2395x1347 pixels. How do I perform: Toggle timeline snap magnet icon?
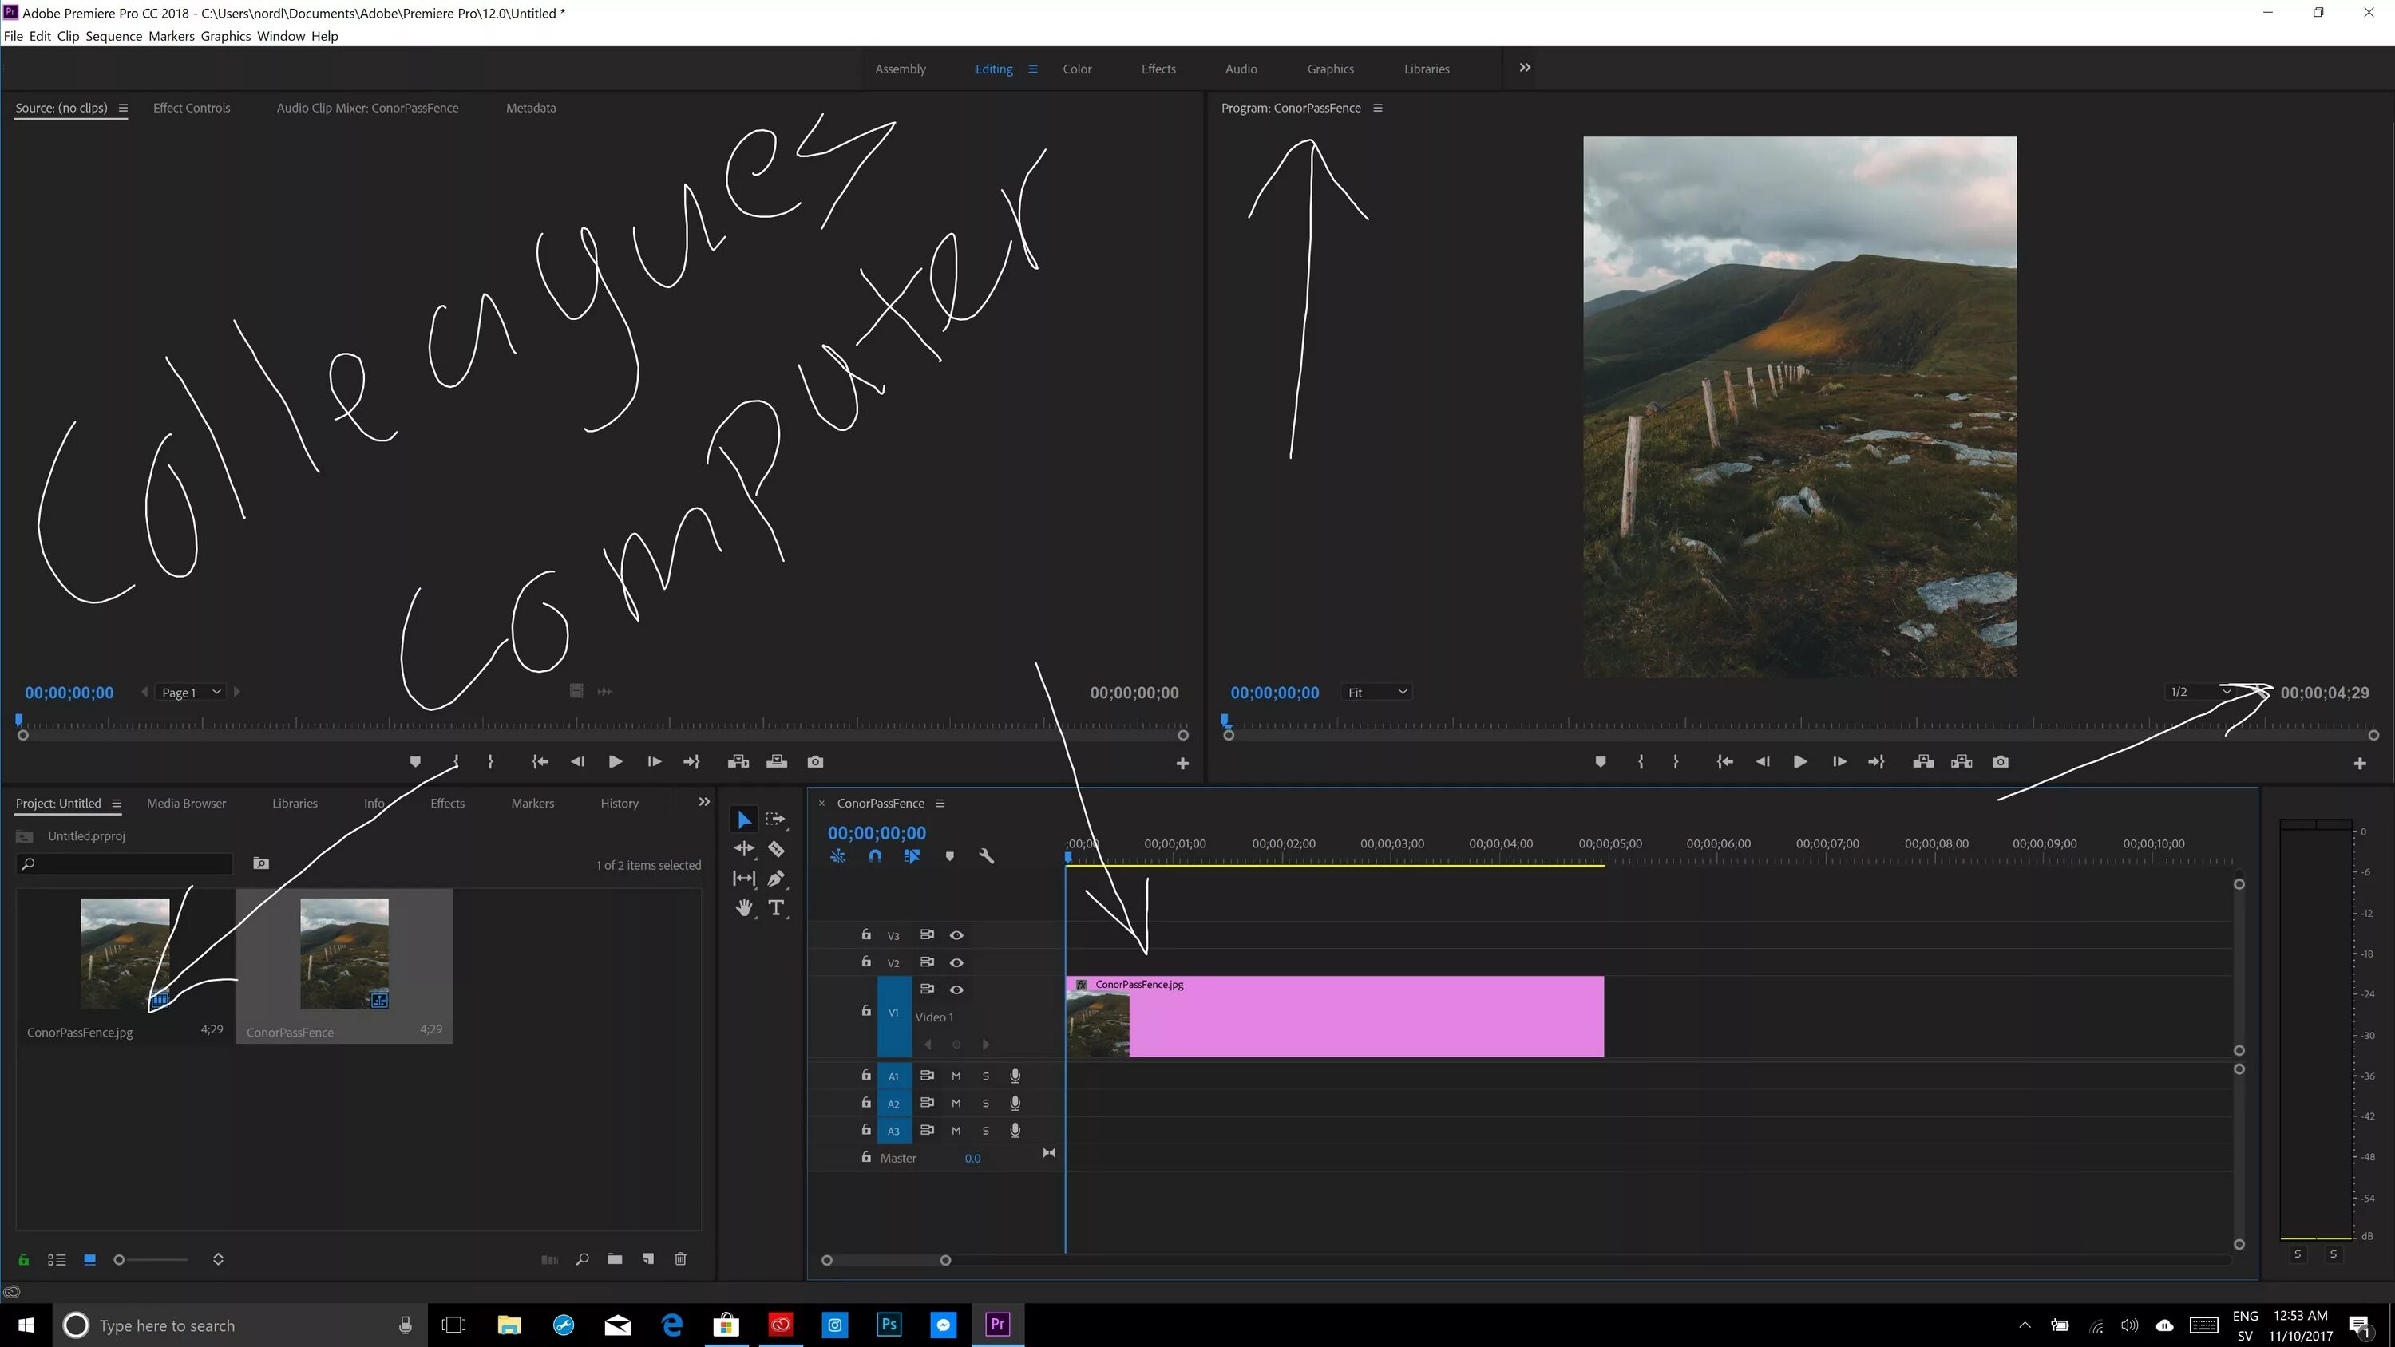[875, 856]
